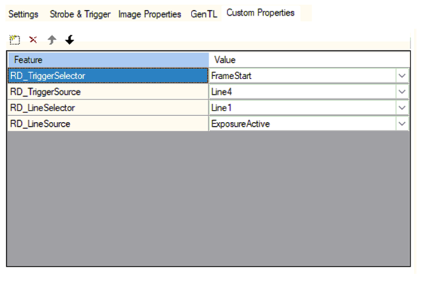Image resolution: width=422 pixels, height=281 pixels.
Task: Select the GenTL tab
Action: click(x=204, y=14)
